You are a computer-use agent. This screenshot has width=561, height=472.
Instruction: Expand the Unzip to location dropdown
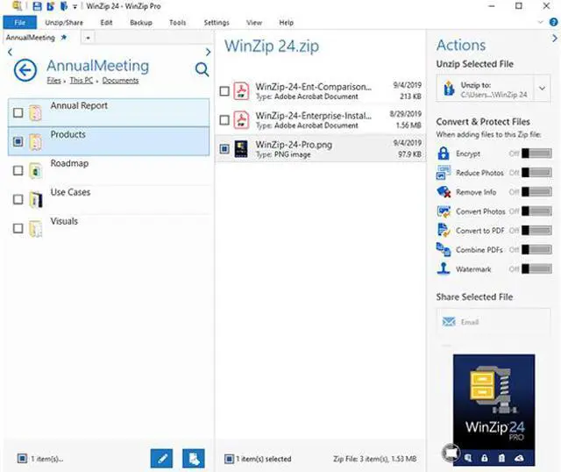[542, 89]
